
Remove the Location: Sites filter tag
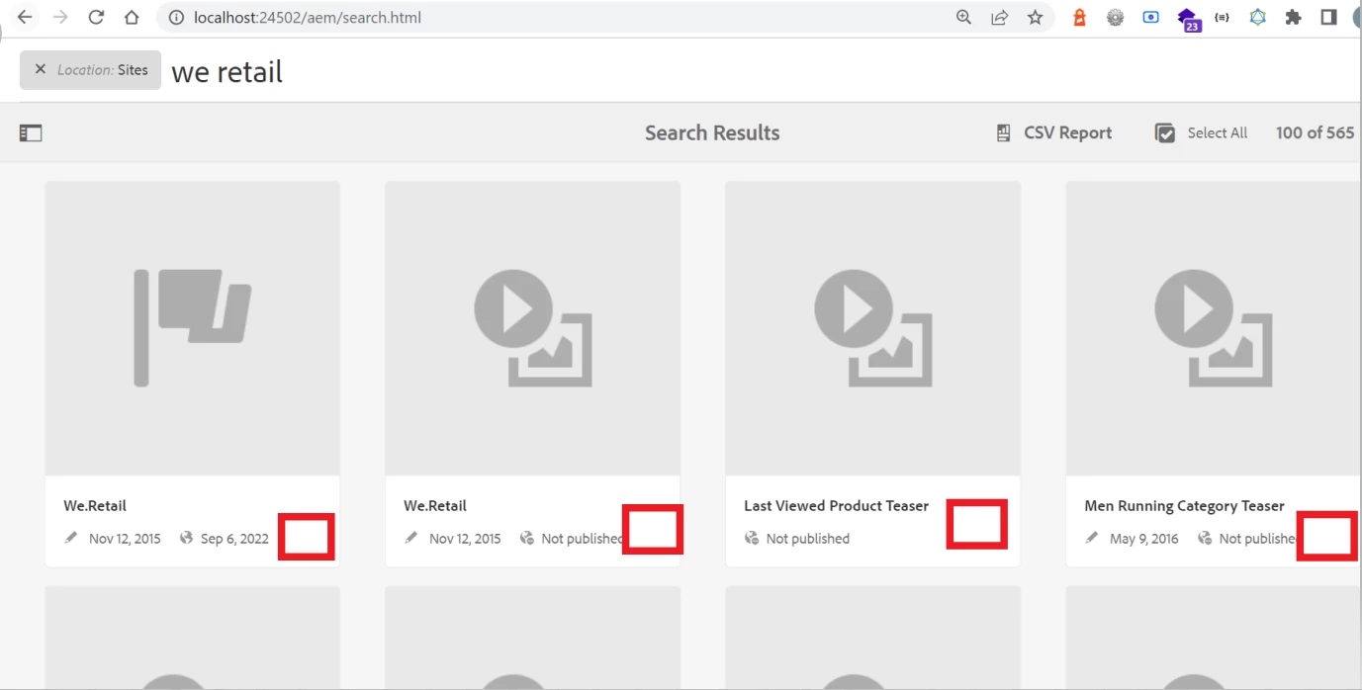(40, 69)
